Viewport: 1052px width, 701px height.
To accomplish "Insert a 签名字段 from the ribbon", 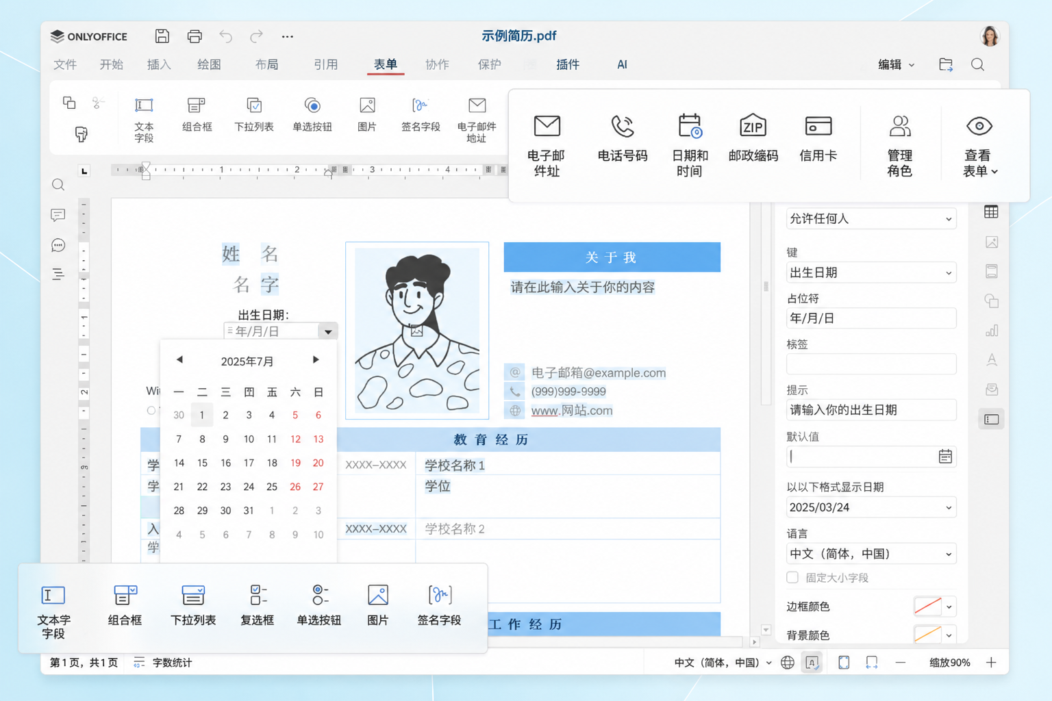I will coord(421,114).
